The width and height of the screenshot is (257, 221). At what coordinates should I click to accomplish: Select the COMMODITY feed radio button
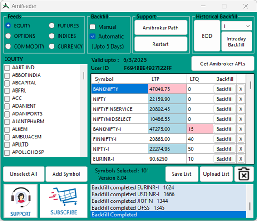[8, 46]
